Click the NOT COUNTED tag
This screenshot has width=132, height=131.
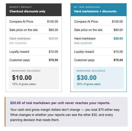(x=18, y=43)
